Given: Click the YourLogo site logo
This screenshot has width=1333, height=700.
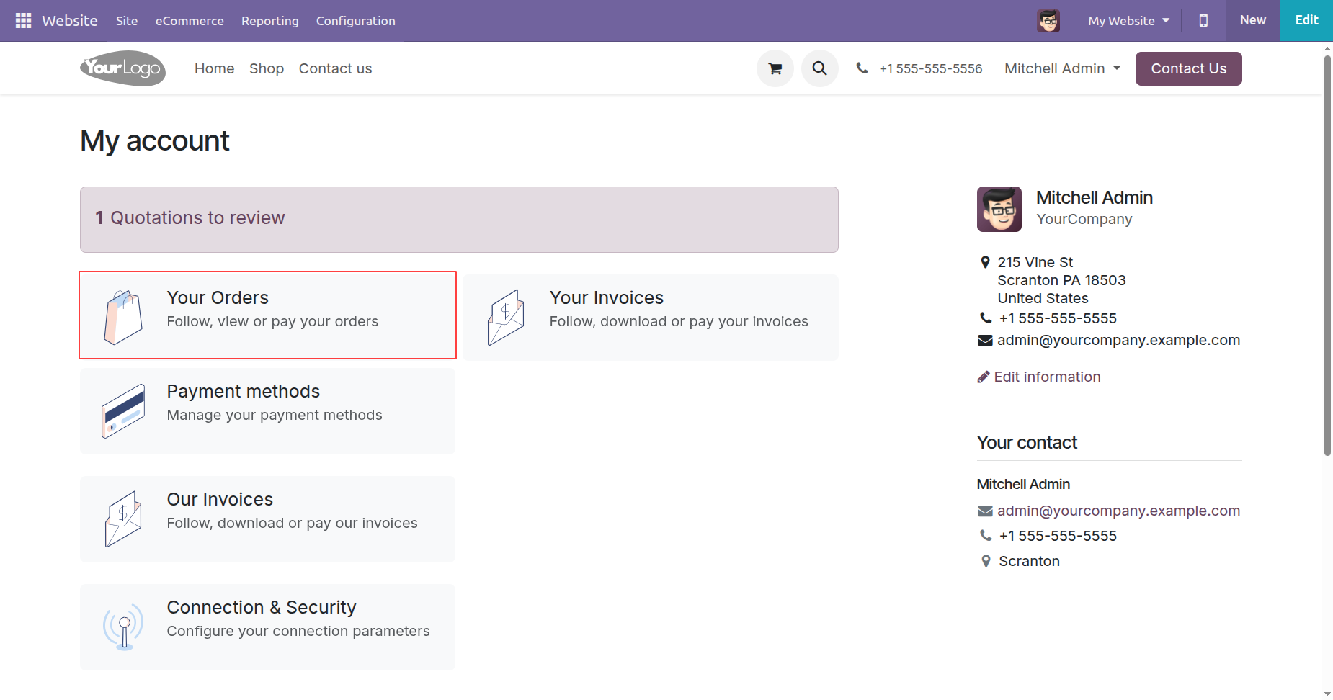Looking at the screenshot, I should (122, 68).
